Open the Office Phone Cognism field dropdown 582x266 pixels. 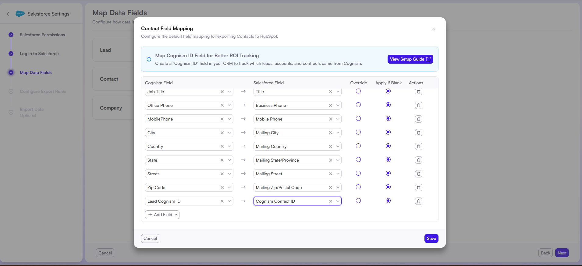[229, 105]
